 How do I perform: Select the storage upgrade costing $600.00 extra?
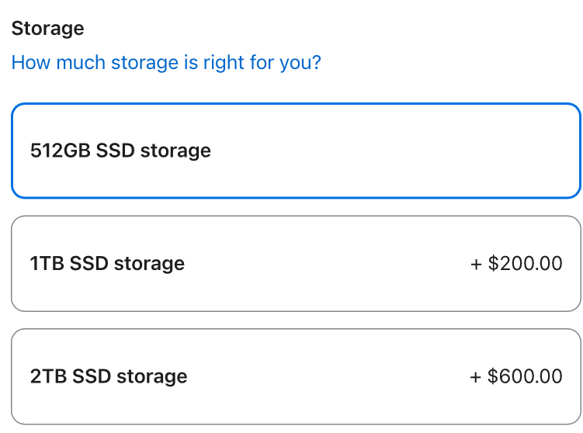(296, 377)
